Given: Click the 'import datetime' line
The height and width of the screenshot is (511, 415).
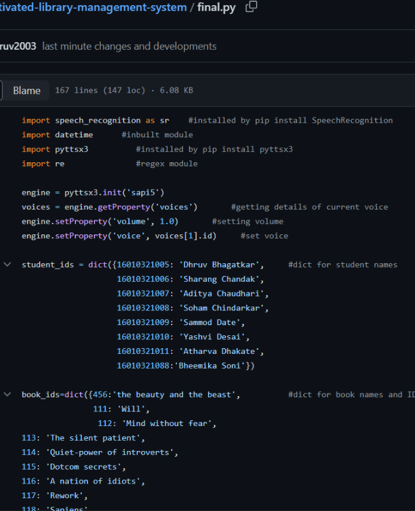Looking at the screenshot, I should tap(57, 135).
